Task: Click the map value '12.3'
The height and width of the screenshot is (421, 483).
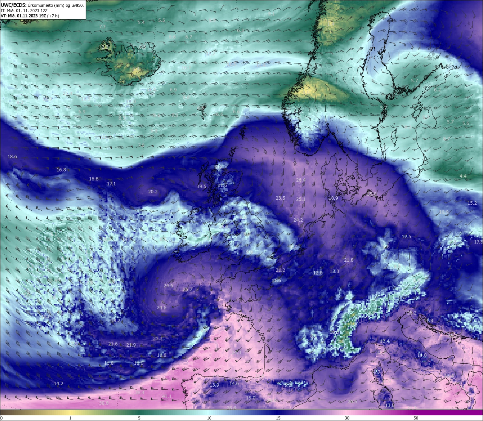Action: coord(334,271)
